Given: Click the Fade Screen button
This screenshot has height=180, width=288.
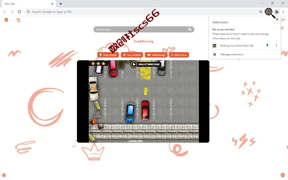Looking at the screenshot, I should [x=108, y=55].
